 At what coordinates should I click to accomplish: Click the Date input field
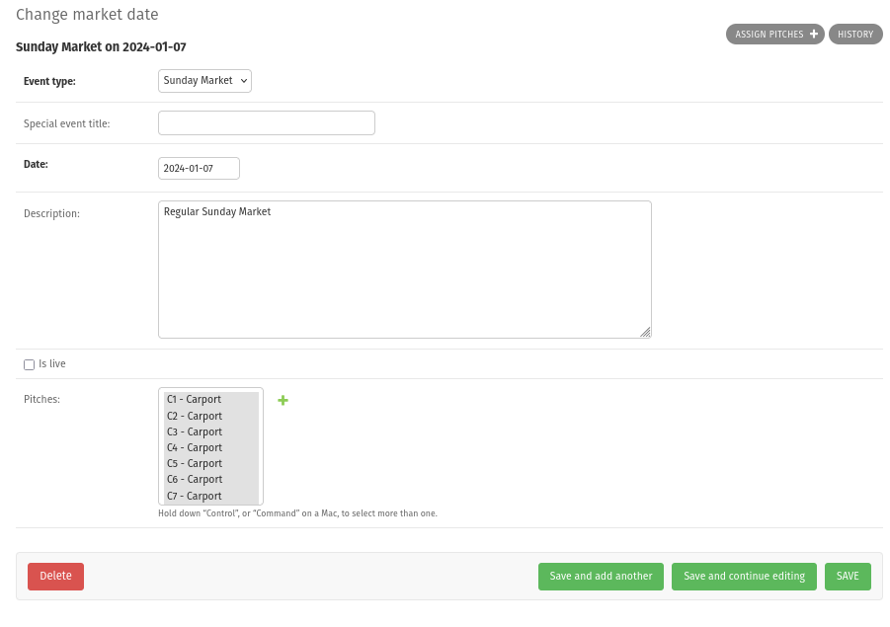coord(199,169)
